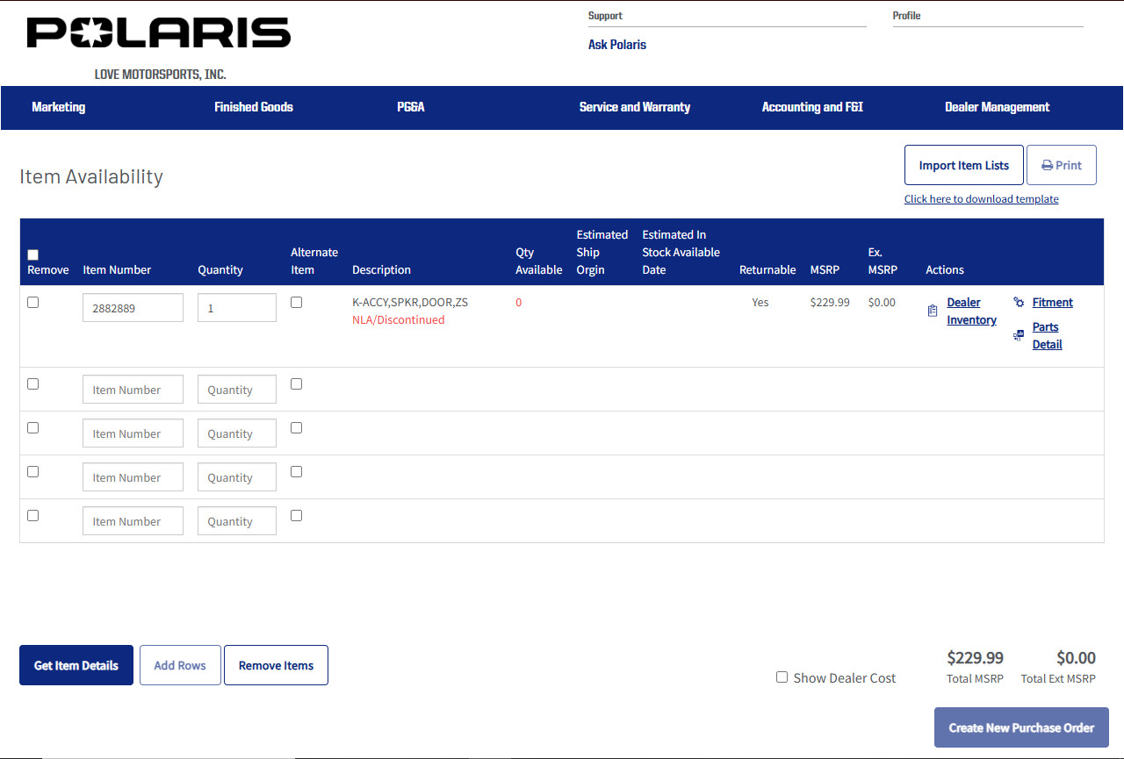Click Add Rows to insert more rows

[179, 664]
